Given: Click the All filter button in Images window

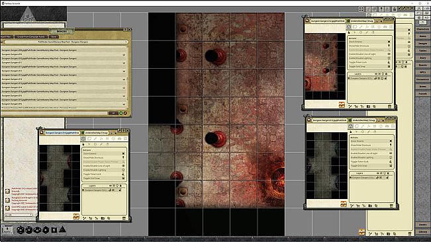Looking at the screenshot, I should pyautogui.click(x=113, y=113).
